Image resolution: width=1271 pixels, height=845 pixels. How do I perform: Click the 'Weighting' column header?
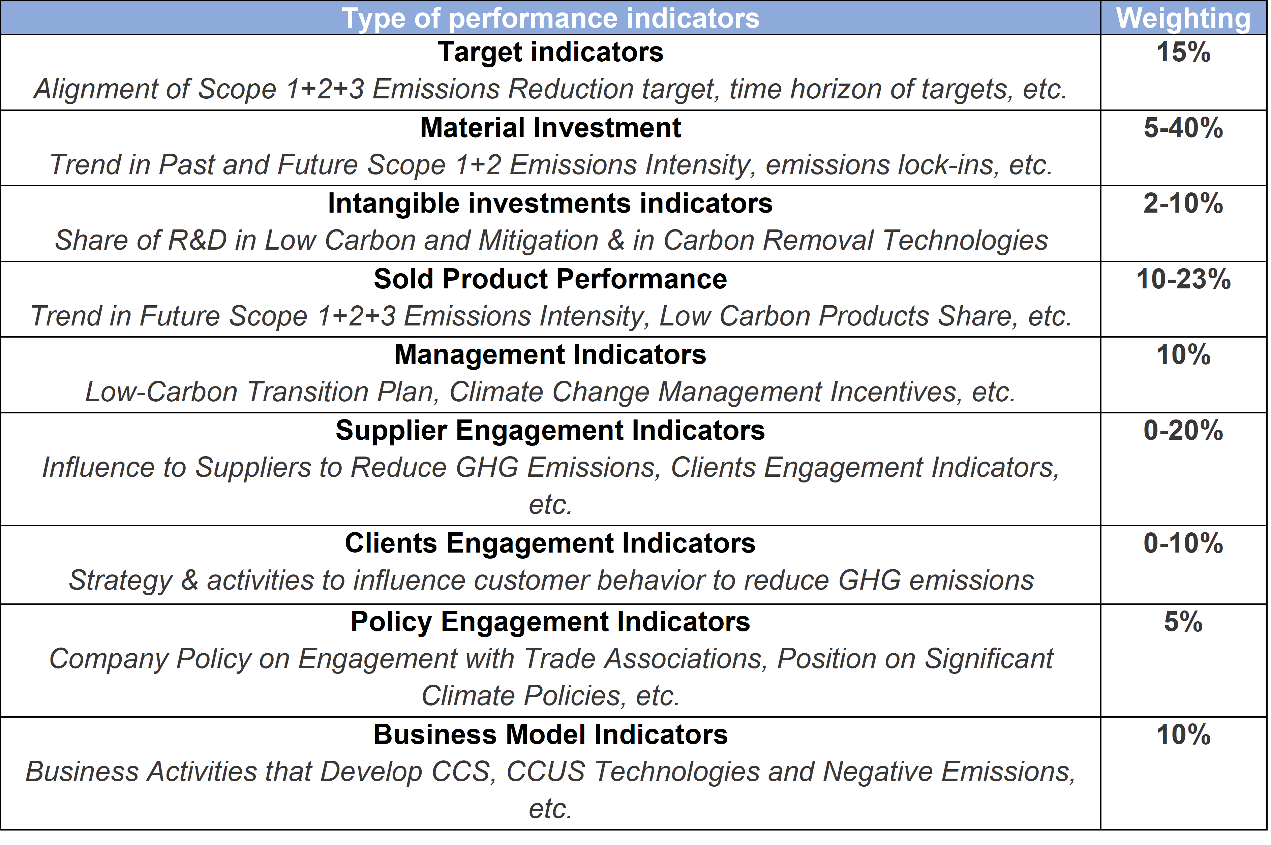1183,18
